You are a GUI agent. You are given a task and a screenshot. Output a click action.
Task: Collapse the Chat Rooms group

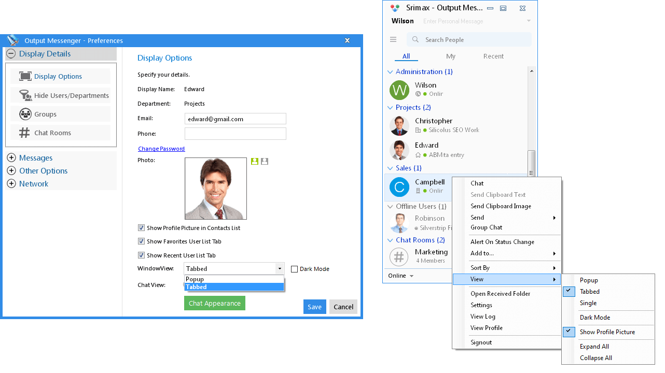click(x=391, y=240)
